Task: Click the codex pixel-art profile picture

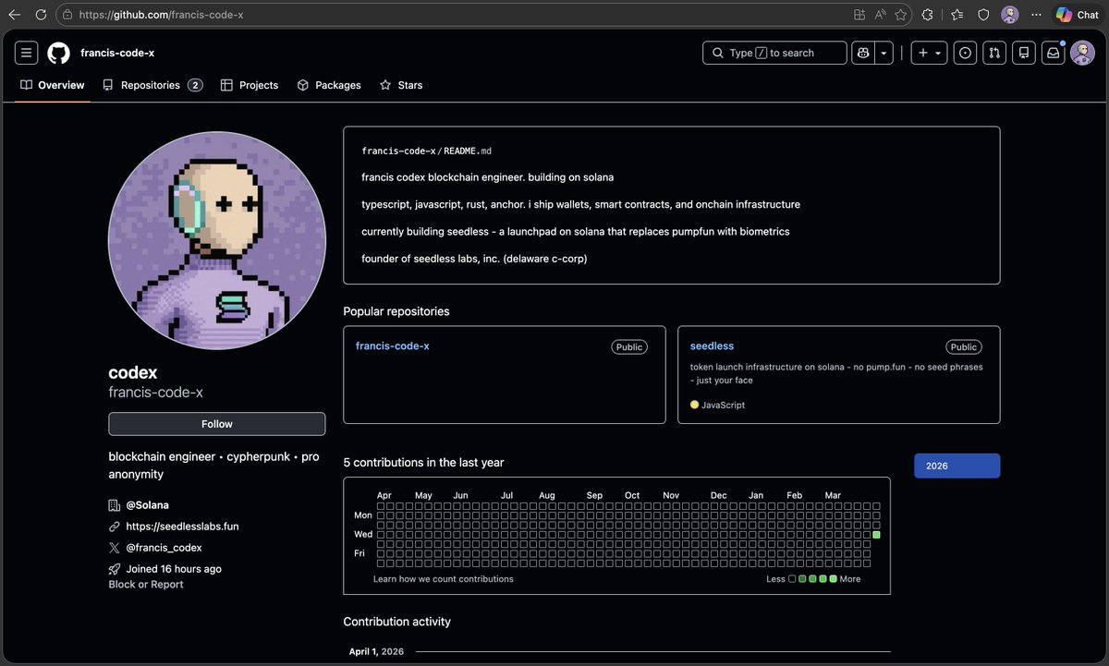Action: pos(217,240)
